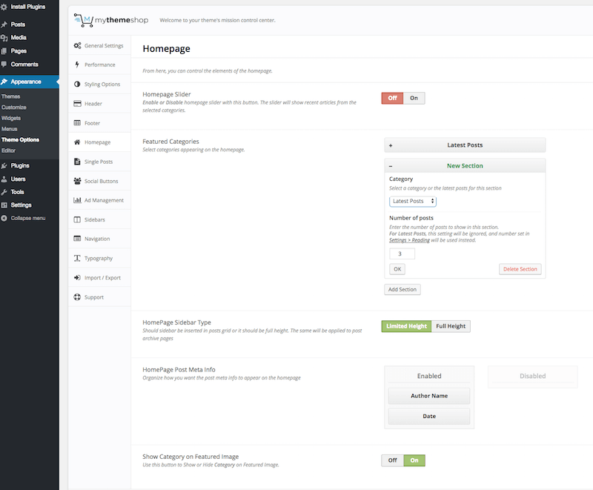Click the Plugins plug icon

(x=4, y=165)
